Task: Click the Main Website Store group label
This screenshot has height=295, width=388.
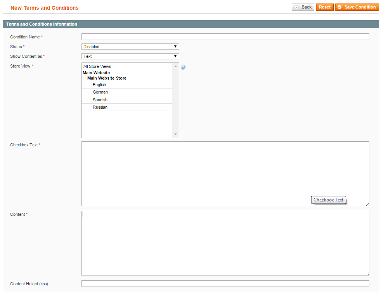Action: [x=107, y=78]
